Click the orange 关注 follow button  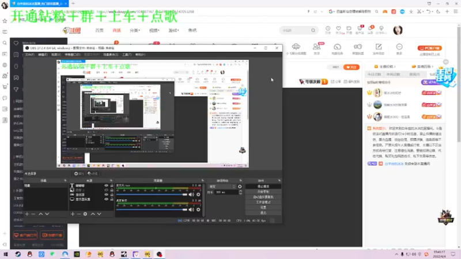[x=352, y=67]
